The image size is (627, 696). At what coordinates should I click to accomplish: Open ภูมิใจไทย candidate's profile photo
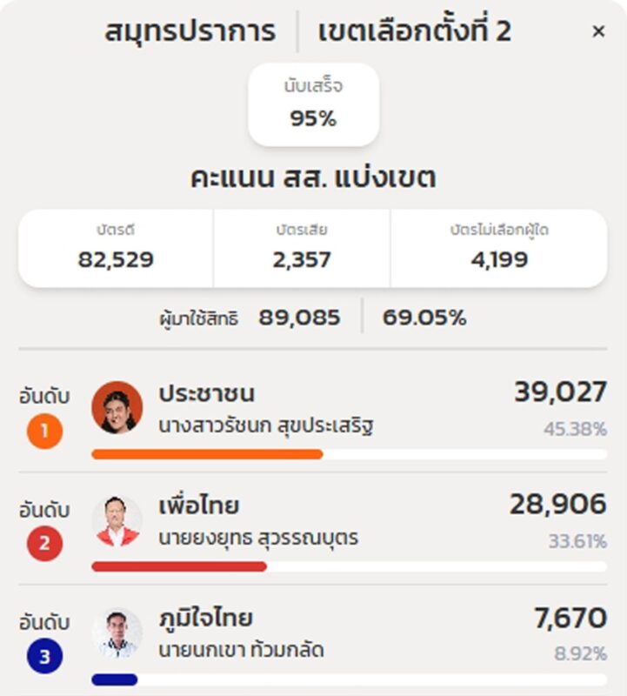click(x=117, y=632)
